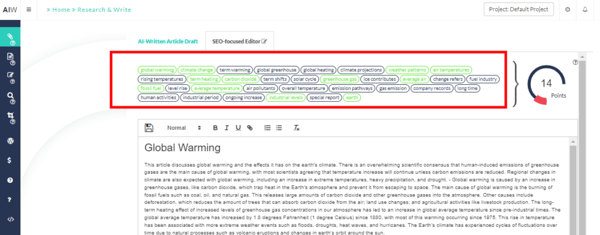Save the article with floppy disk icon
This screenshot has height=235, width=600.
pyautogui.click(x=149, y=128)
